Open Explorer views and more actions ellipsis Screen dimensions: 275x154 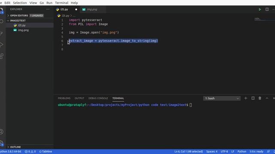coord(48,9)
